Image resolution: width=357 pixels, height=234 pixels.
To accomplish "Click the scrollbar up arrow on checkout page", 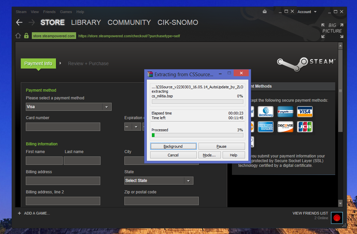I will (340, 46).
